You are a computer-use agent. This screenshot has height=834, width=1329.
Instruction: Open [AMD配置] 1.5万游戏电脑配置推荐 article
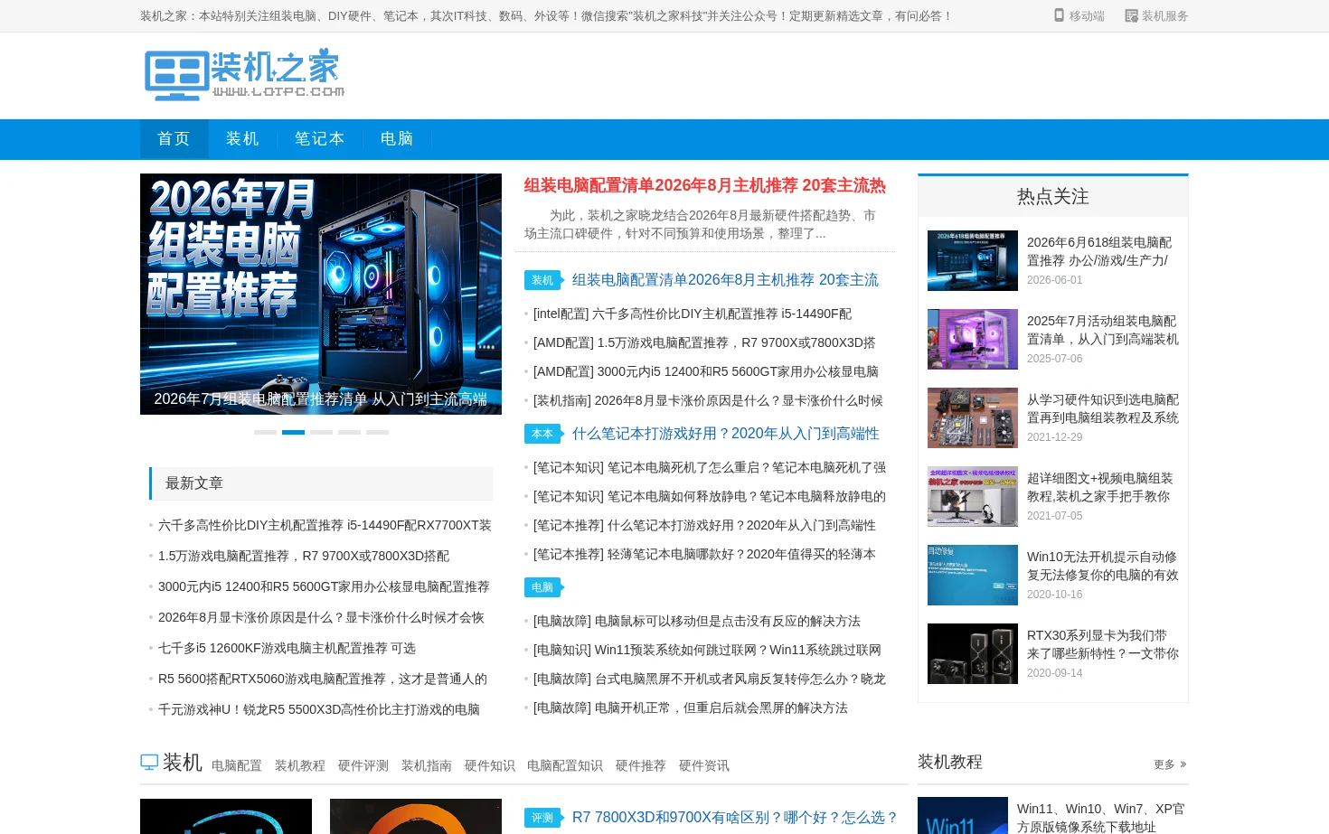704,342
